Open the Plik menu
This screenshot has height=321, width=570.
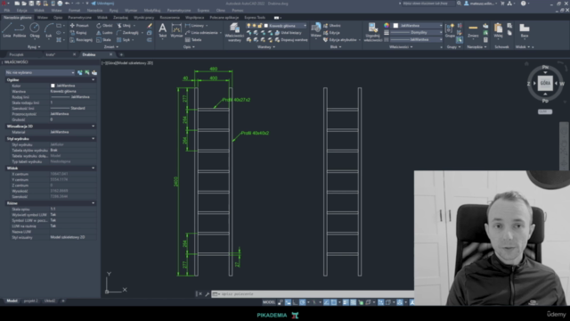click(7, 10)
